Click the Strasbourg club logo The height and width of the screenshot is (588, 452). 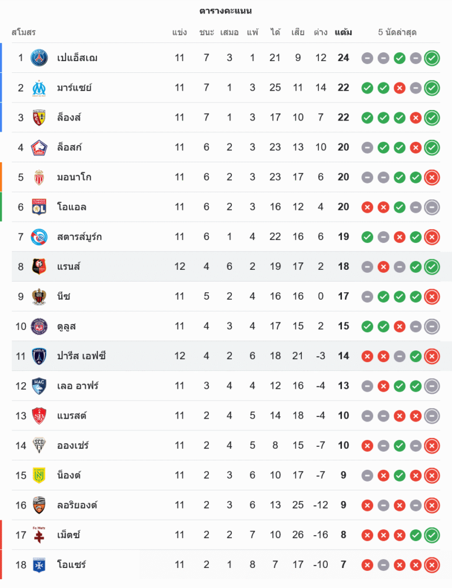(x=39, y=237)
